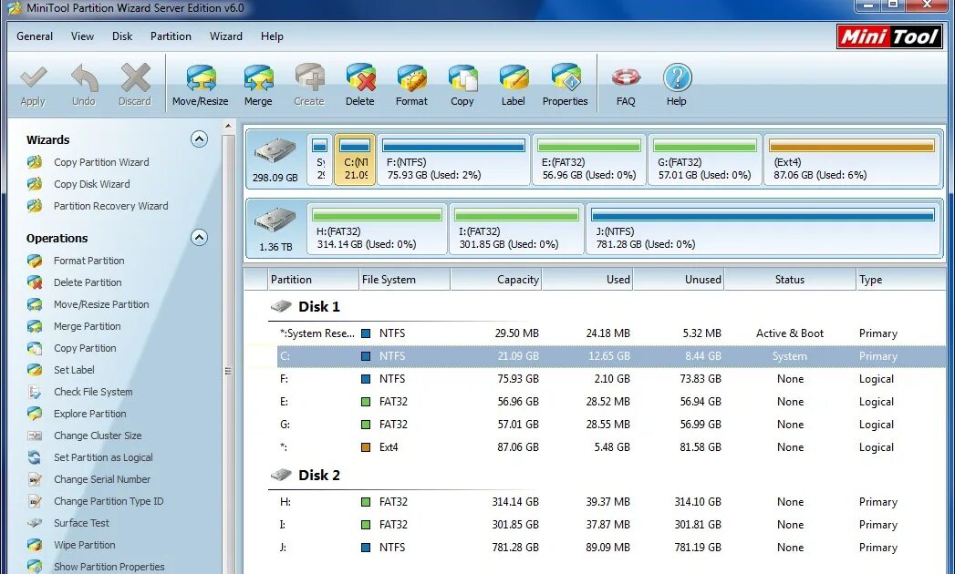
Task: Collapse the Wizards section
Action: click(199, 139)
